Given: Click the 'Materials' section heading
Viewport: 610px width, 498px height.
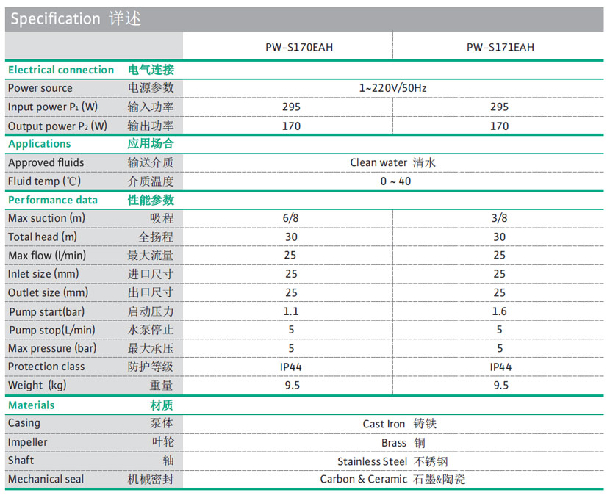Looking at the screenshot, I should click(x=32, y=405).
